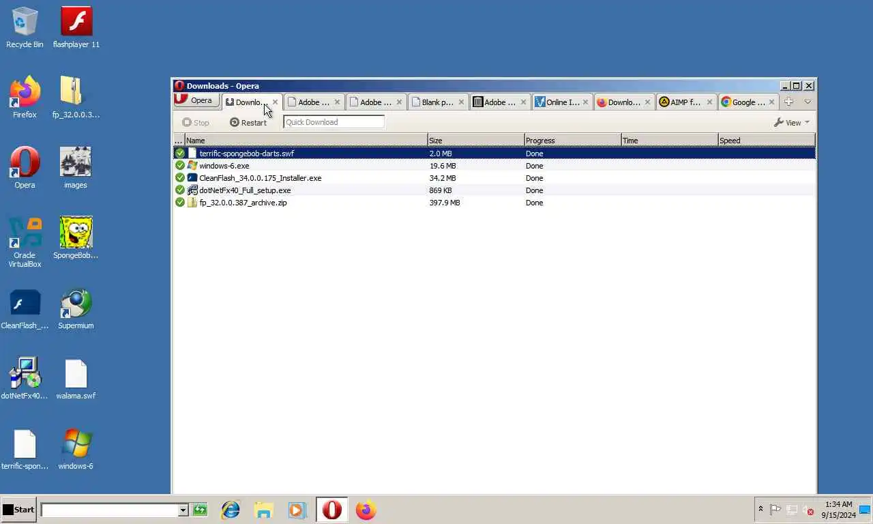Close the Google tab
Screen dimensions: 873x524
pyautogui.click(x=771, y=102)
